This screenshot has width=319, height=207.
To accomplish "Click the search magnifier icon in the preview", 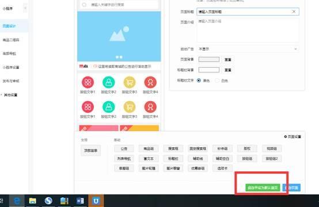I will (84, 5).
